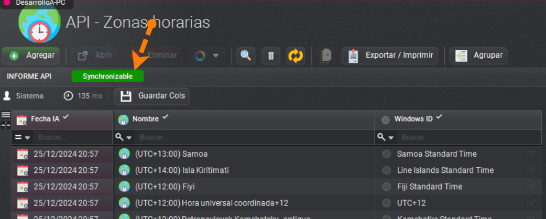Click the Windows ID search field
Viewport: 546px width, 219px height.
[x=469, y=137]
